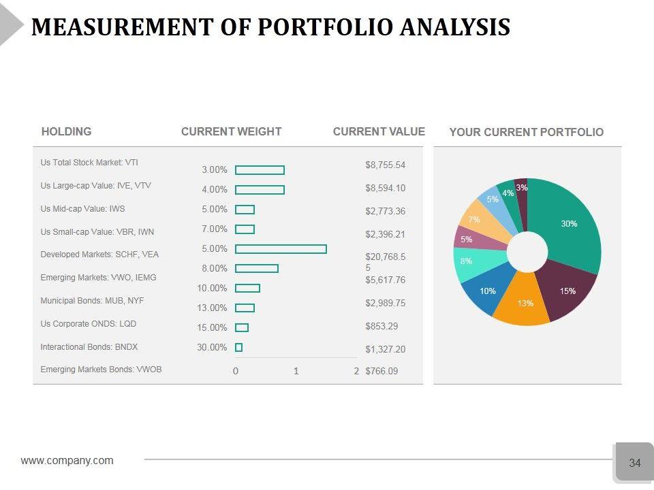This screenshot has height=490, width=654.
Task: Click the 30% teal pie slice
Action: [x=569, y=225]
